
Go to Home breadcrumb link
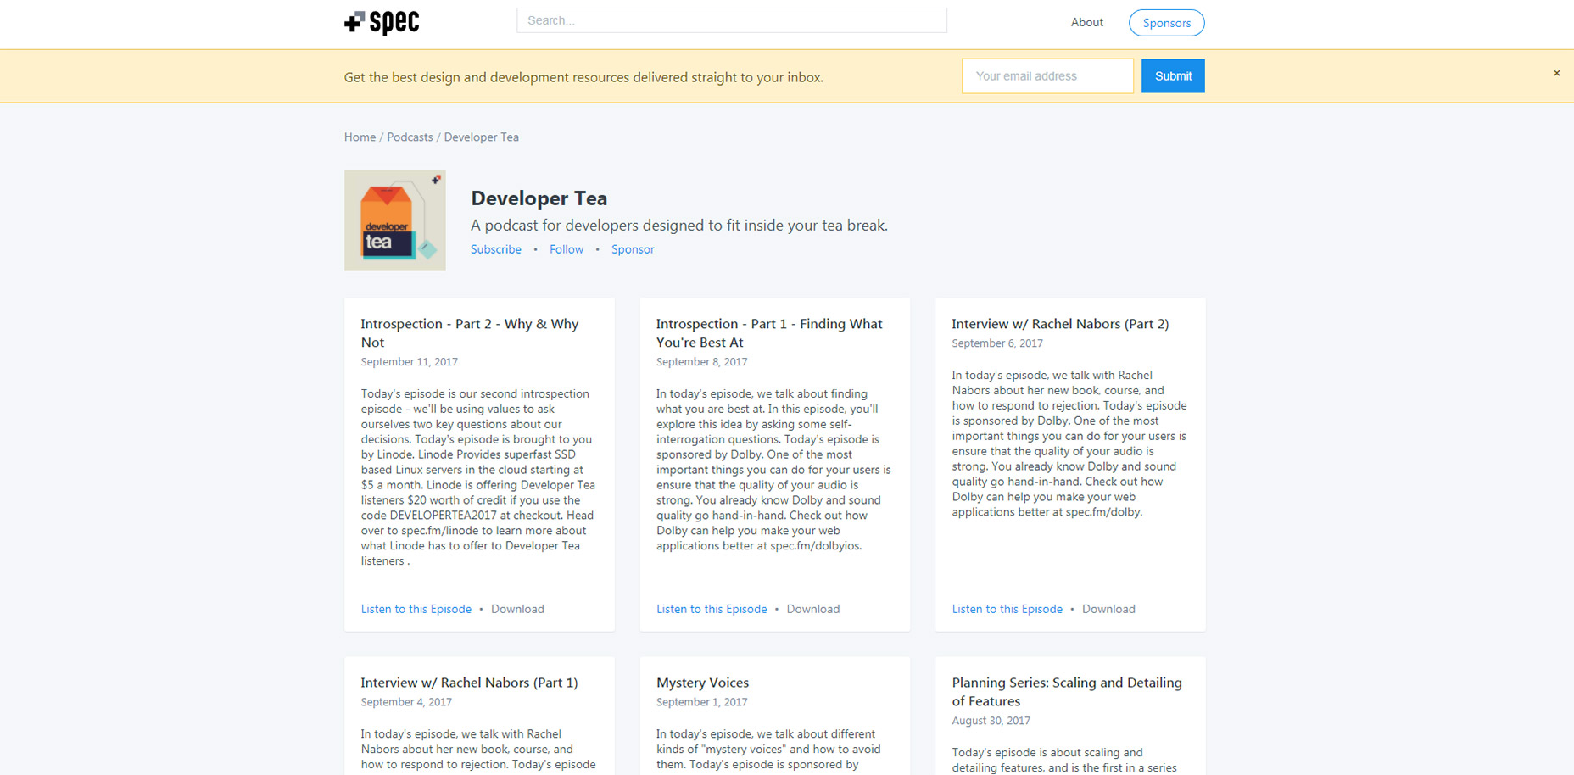point(360,137)
